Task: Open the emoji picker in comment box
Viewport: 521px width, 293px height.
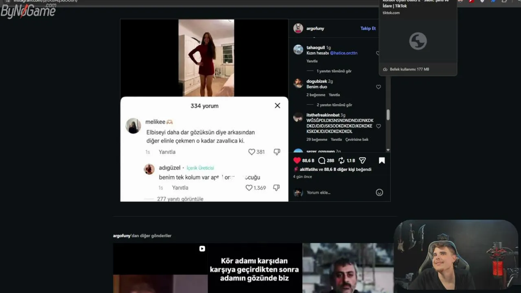Action: pyautogui.click(x=379, y=192)
